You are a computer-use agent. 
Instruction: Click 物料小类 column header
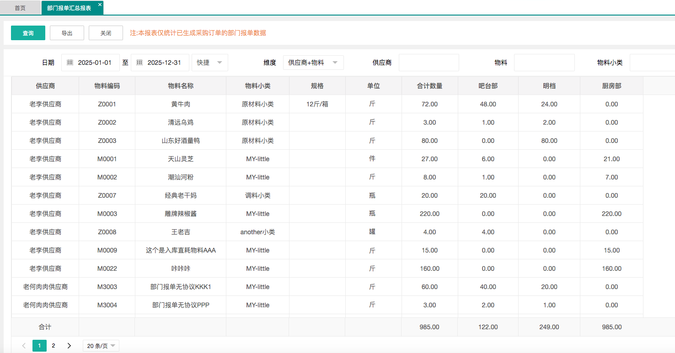point(258,86)
